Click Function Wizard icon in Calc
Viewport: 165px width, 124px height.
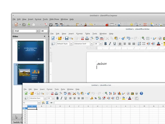tap(43, 103)
